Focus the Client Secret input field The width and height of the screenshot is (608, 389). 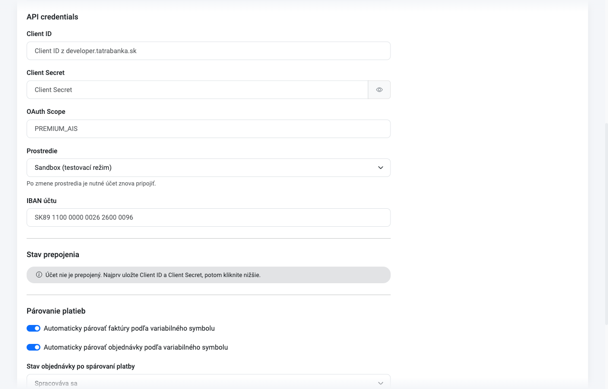198,90
